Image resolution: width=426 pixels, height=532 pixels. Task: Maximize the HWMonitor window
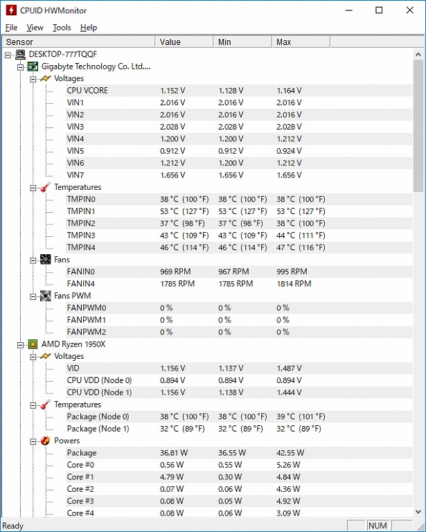coord(379,10)
